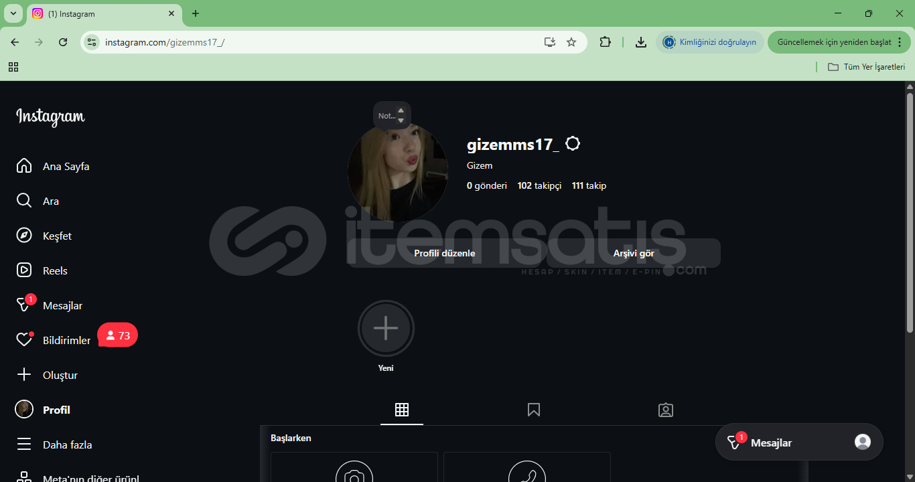Open a new browser tab
Image resolution: width=915 pixels, height=482 pixels.
[x=196, y=13]
